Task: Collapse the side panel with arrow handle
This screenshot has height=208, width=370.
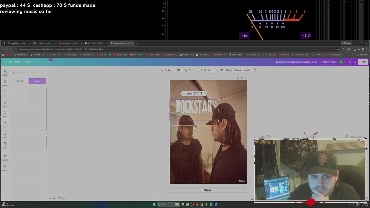Action: 47,133
